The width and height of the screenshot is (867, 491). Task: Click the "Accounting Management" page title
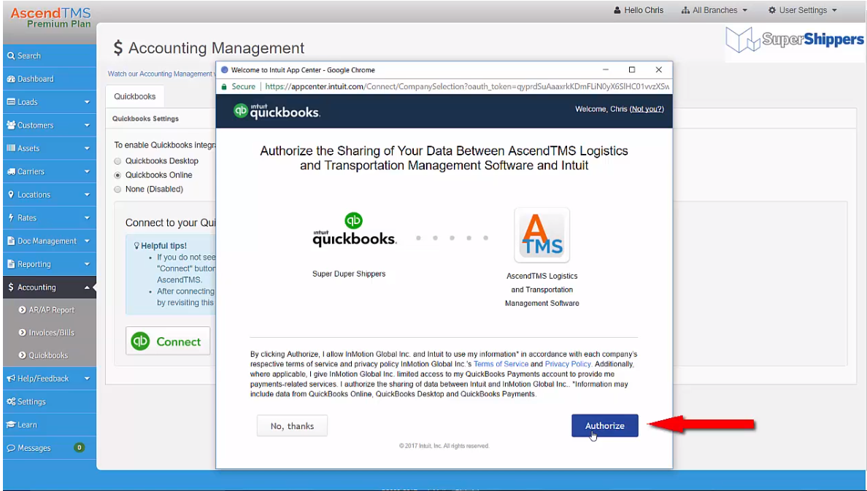tap(216, 48)
